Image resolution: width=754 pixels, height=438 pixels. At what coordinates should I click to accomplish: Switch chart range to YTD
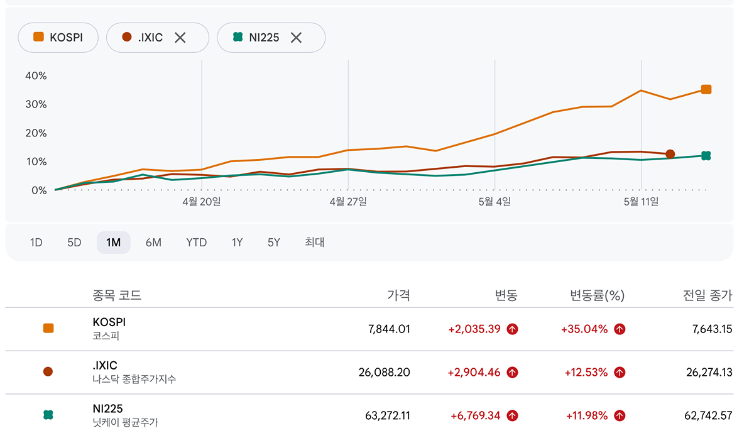pyautogui.click(x=197, y=243)
